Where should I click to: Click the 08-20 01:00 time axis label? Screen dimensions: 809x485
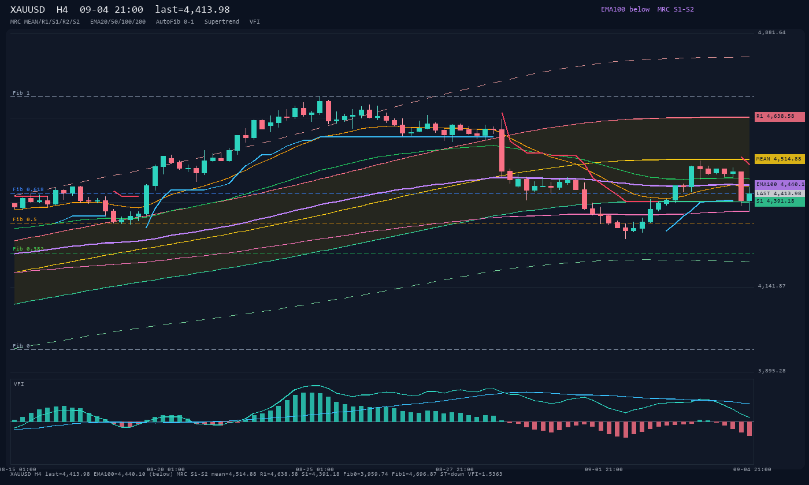point(166,469)
